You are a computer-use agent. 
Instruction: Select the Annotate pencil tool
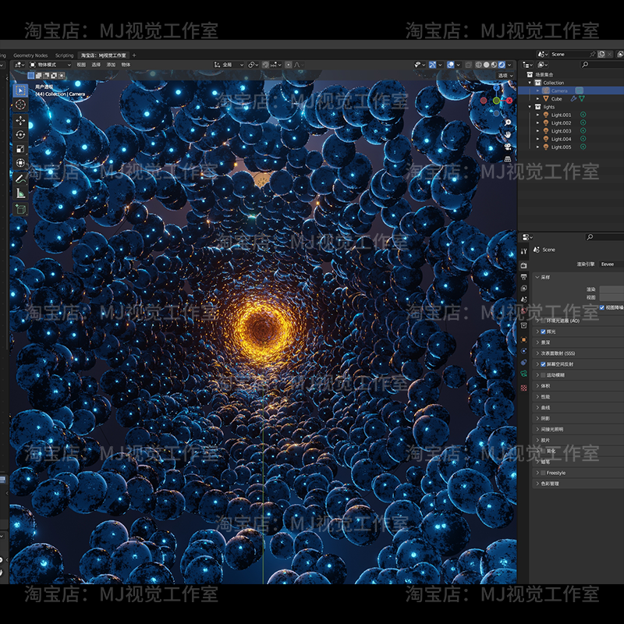click(20, 178)
